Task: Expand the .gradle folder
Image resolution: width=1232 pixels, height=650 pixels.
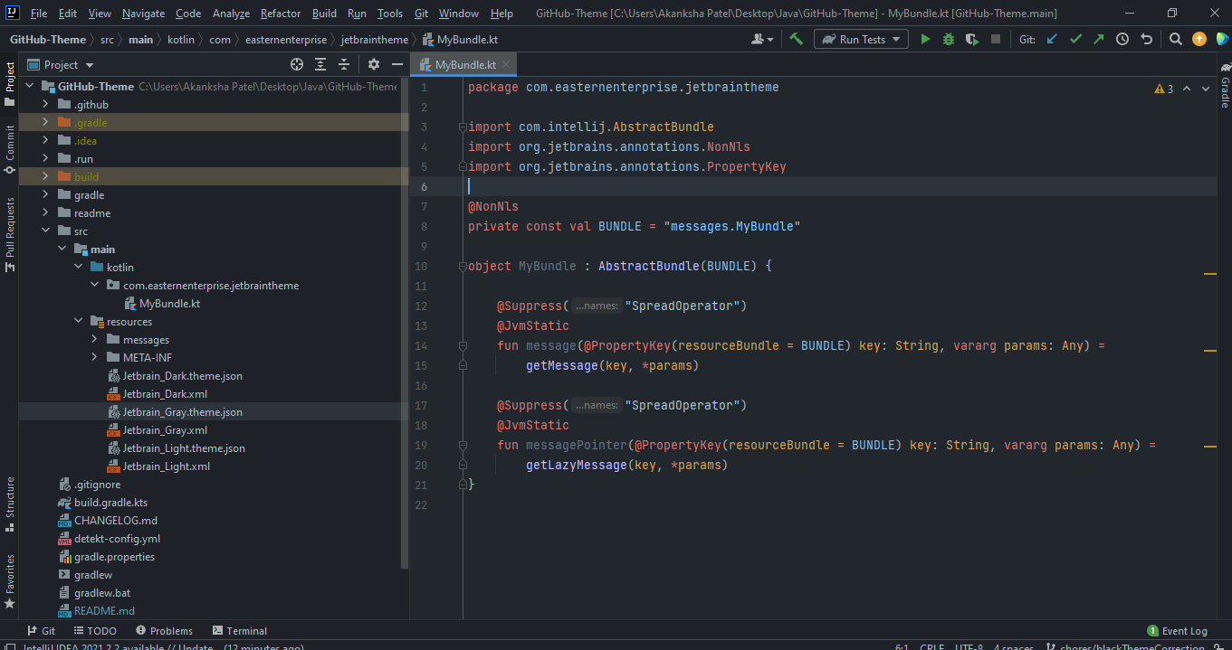Action: coord(45,122)
